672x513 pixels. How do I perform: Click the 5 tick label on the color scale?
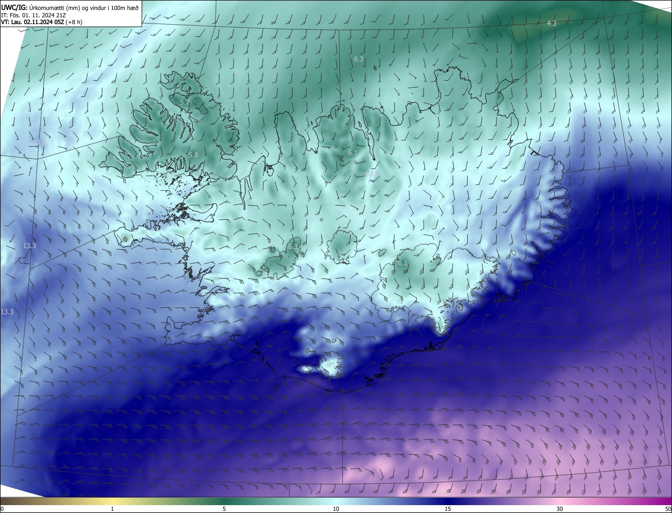(x=224, y=509)
